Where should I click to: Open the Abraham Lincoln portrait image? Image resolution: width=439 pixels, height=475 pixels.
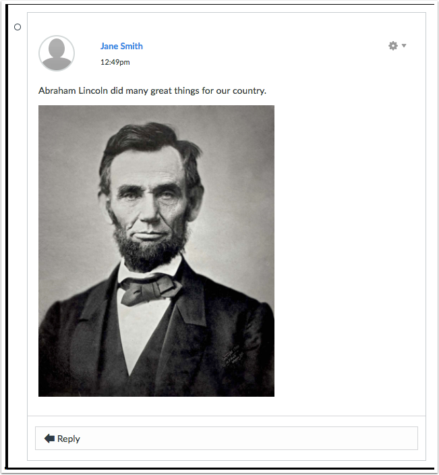click(x=156, y=251)
